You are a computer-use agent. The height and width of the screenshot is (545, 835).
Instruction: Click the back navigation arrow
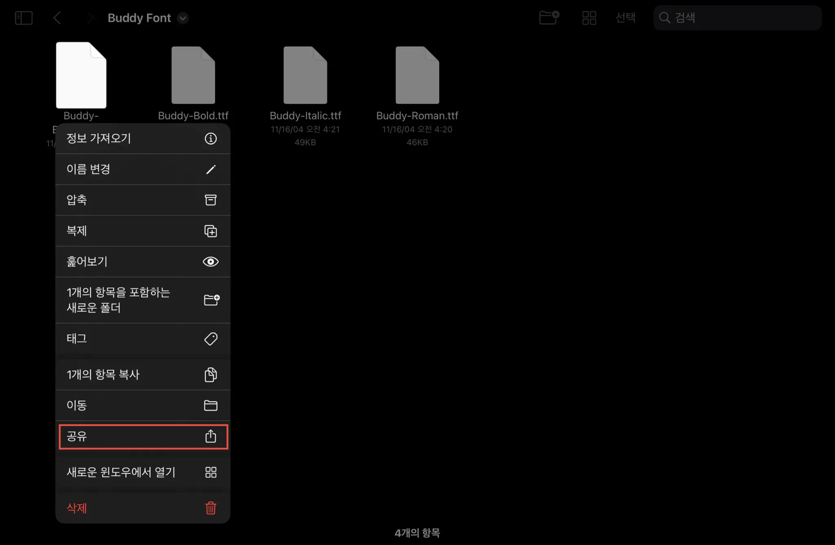click(x=57, y=18)
